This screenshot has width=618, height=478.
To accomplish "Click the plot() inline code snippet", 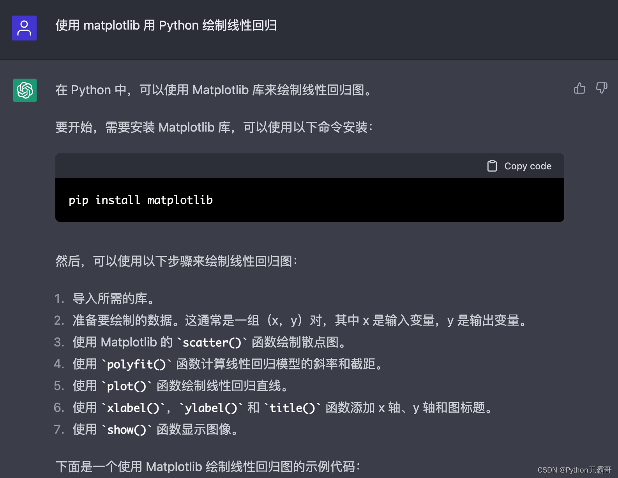I will (x=126, y=386).
